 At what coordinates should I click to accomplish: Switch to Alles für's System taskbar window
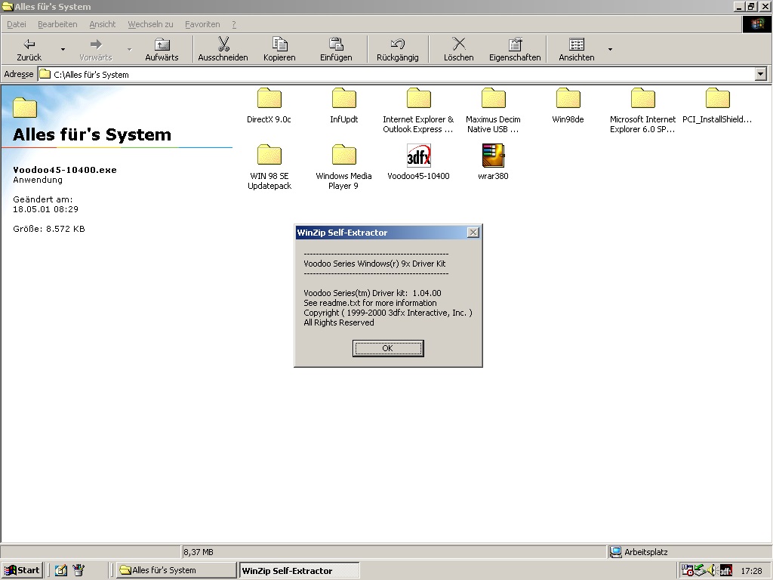point(176,570)
